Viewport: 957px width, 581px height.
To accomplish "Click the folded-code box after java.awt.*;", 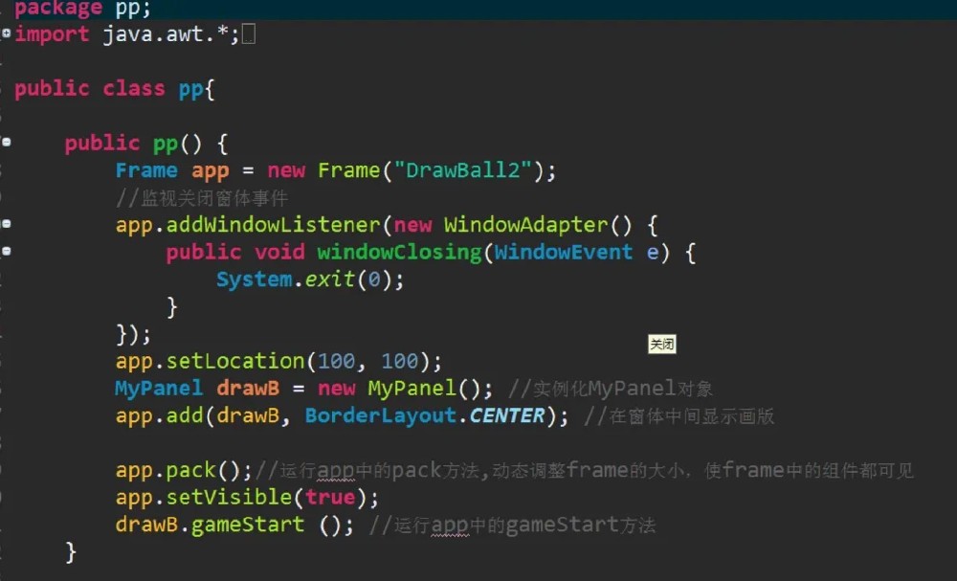I will click(x=248, y=34).
